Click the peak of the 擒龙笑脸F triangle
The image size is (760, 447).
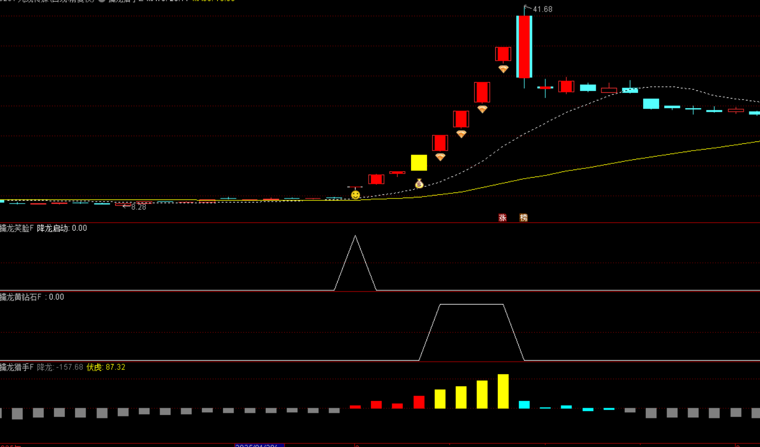pos(355,237)
